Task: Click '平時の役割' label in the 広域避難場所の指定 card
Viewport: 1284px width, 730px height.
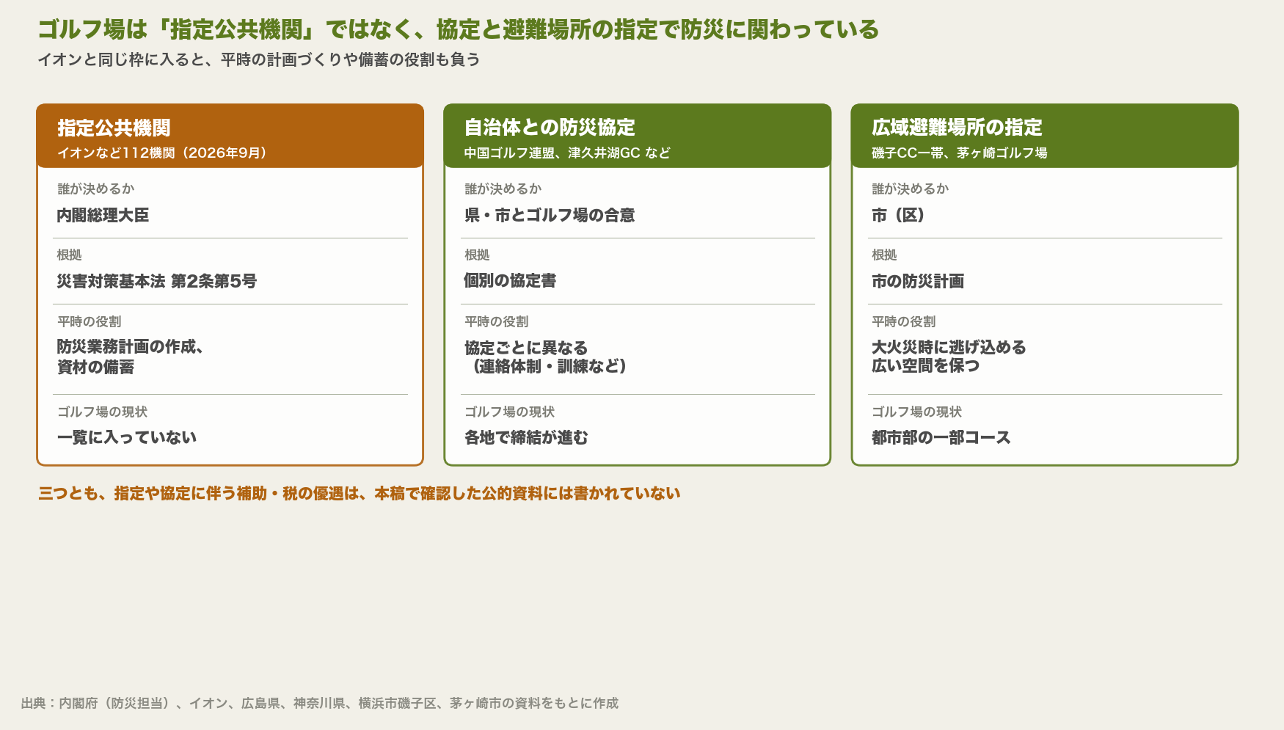Action: pos(904,321)
